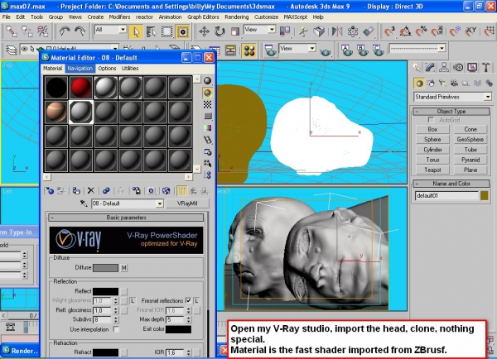Screen dimensions: 497x359
Task: Click the Teapot primitive button
Action: (x=432, y=170)
